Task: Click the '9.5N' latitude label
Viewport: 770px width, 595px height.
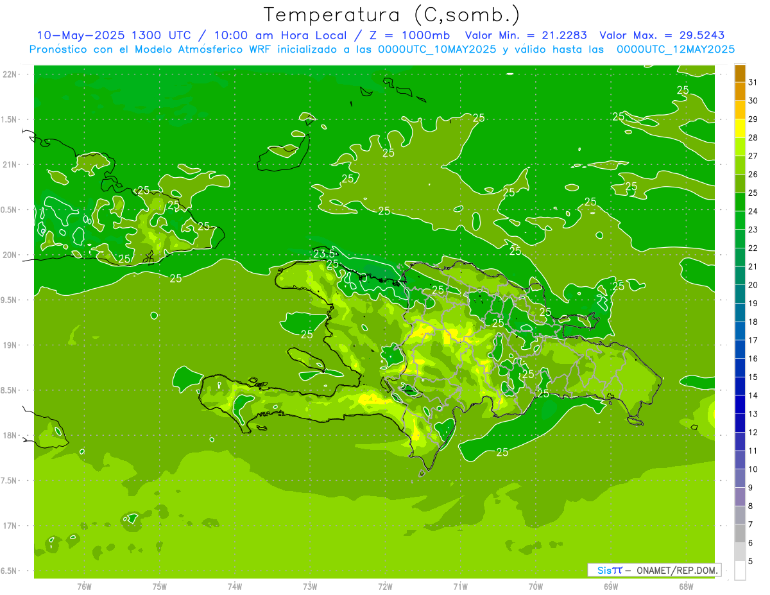Action: (9, 300)
